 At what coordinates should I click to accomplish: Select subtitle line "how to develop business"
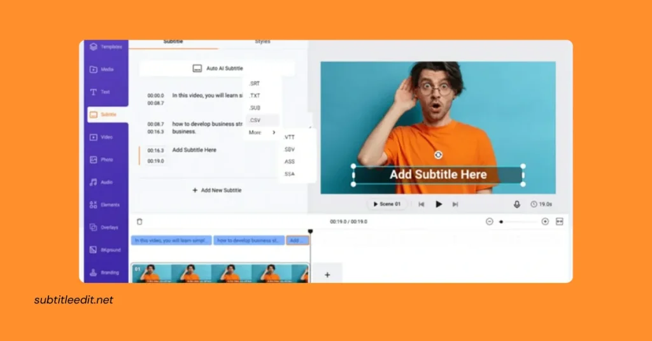point(208,127)
